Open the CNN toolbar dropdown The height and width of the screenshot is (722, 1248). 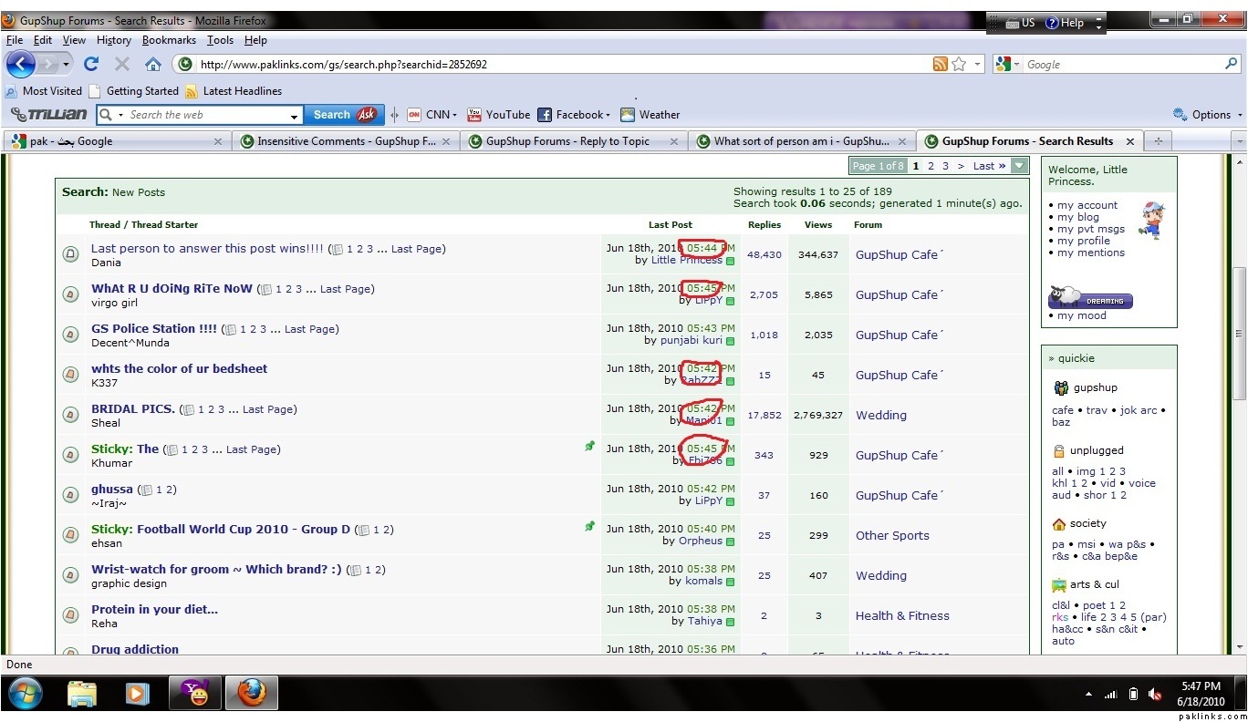[456, 115]
